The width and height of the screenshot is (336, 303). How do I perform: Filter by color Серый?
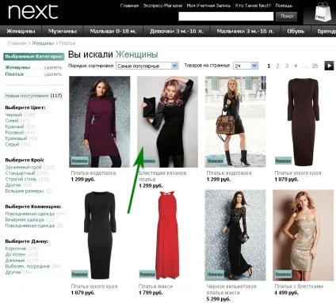tap(12, 145)
